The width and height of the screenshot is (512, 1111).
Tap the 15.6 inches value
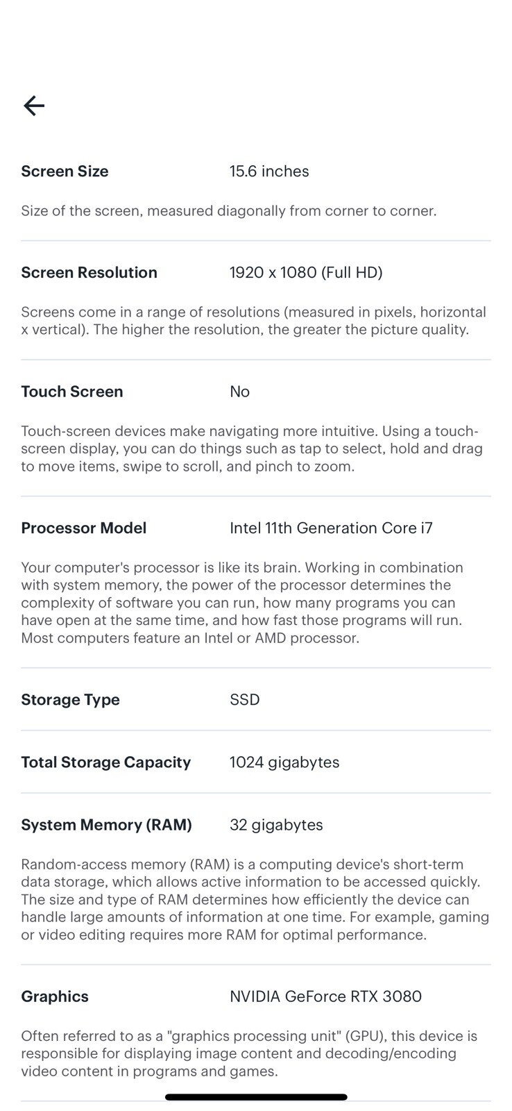pyautogui.click(x=269, y=172)
